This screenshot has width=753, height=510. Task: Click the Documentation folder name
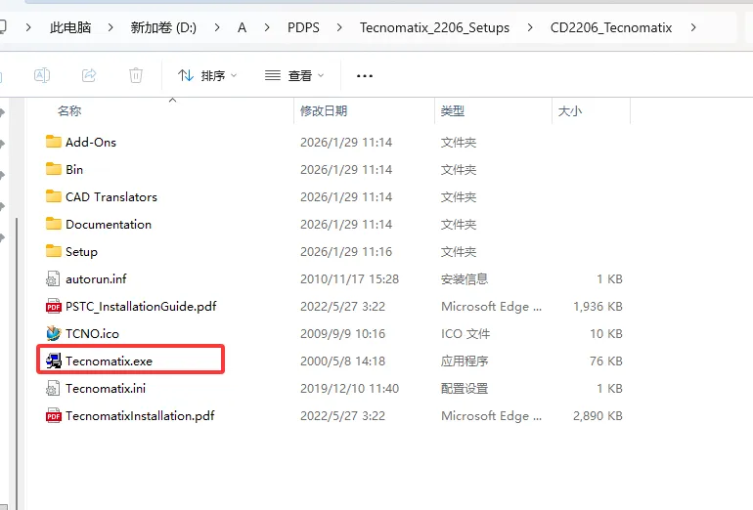[109, 224]
